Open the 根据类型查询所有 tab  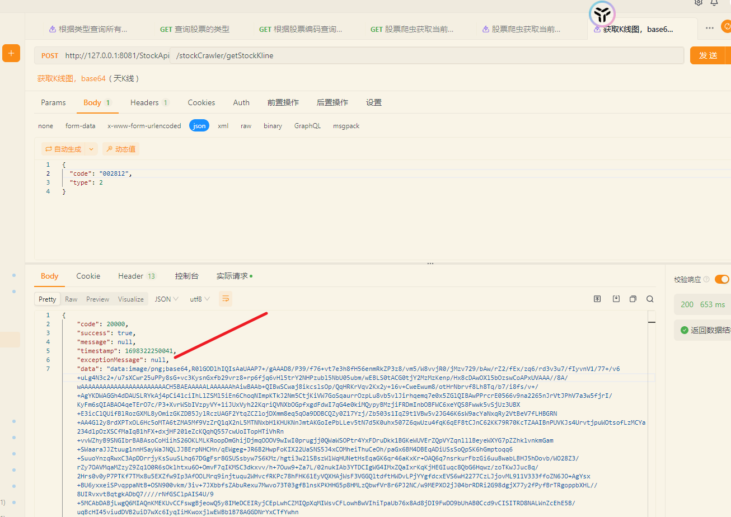click(88, 29)
